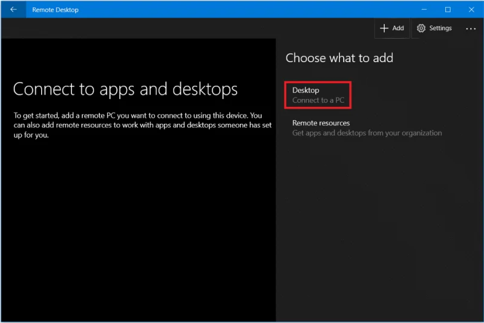Click 'Connect to apps and desktops' heading
This screenshot has height=323, width=484.
pyautogui.click(x=125, y=89)
